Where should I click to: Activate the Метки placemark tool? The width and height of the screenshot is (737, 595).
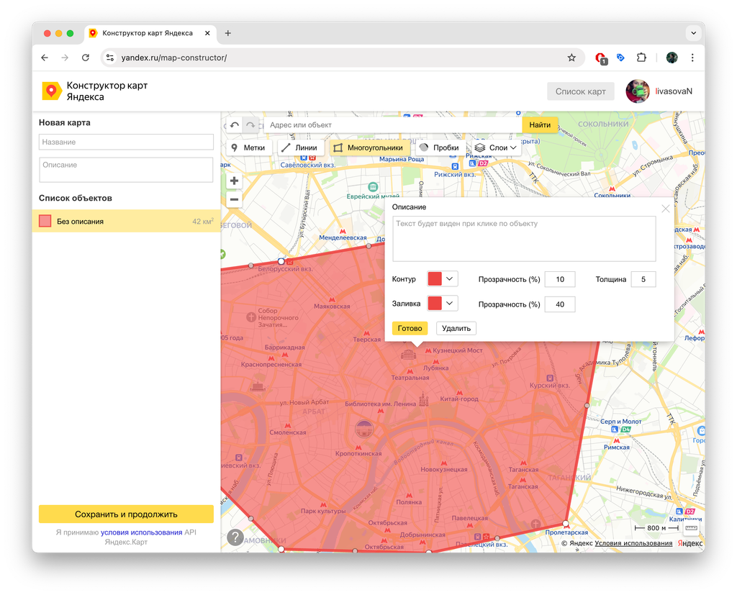(x=248, y=147)
